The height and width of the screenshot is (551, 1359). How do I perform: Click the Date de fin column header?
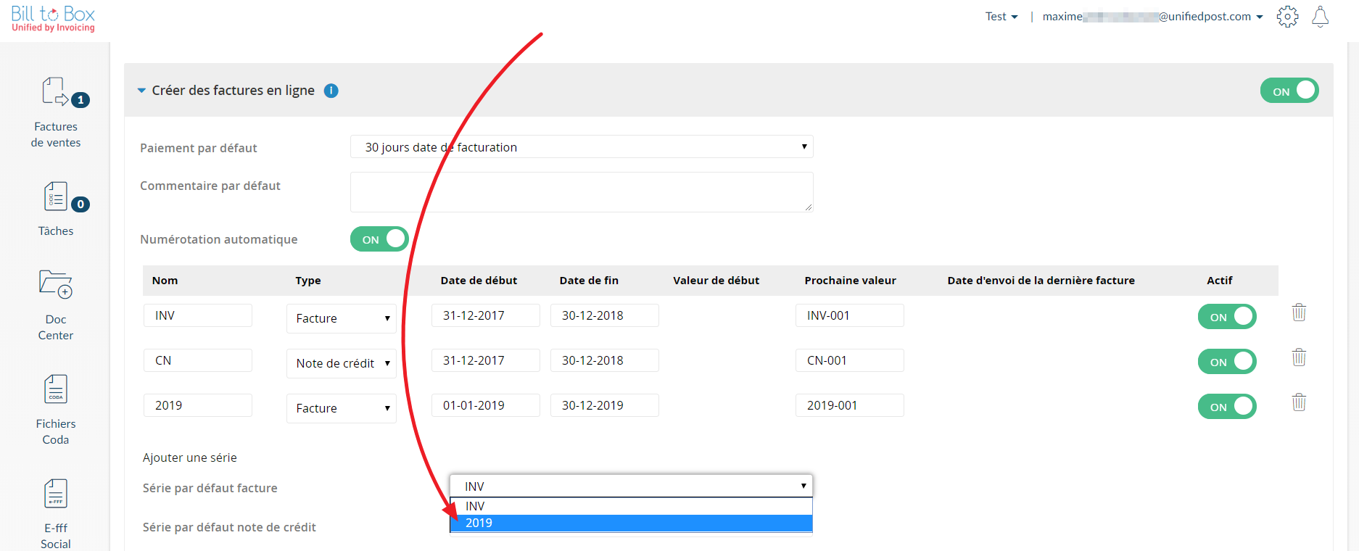coord(589,281)
